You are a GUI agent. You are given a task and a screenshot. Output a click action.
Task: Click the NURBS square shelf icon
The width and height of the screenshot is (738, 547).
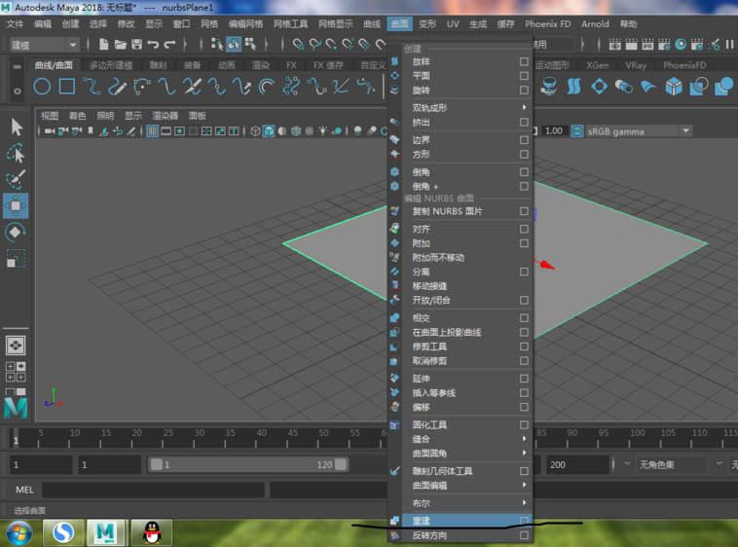pyautogui.click(x=66, y=87)
